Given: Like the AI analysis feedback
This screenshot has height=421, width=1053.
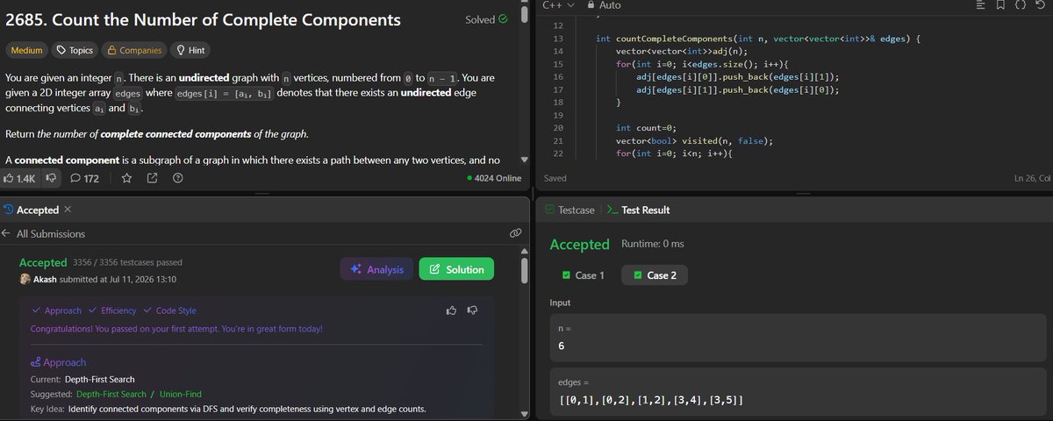Looking at the screenshot, I should pos(451,310).
